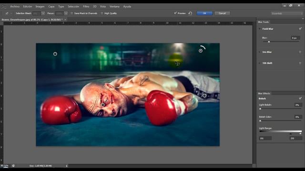
Task: Open the Selection Bleed value dropdown
Action: pos(43,13)
